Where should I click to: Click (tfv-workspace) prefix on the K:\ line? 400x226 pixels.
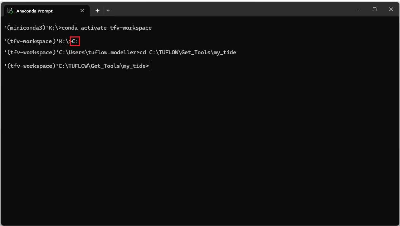pyautogui.click(x=29, y=41)
